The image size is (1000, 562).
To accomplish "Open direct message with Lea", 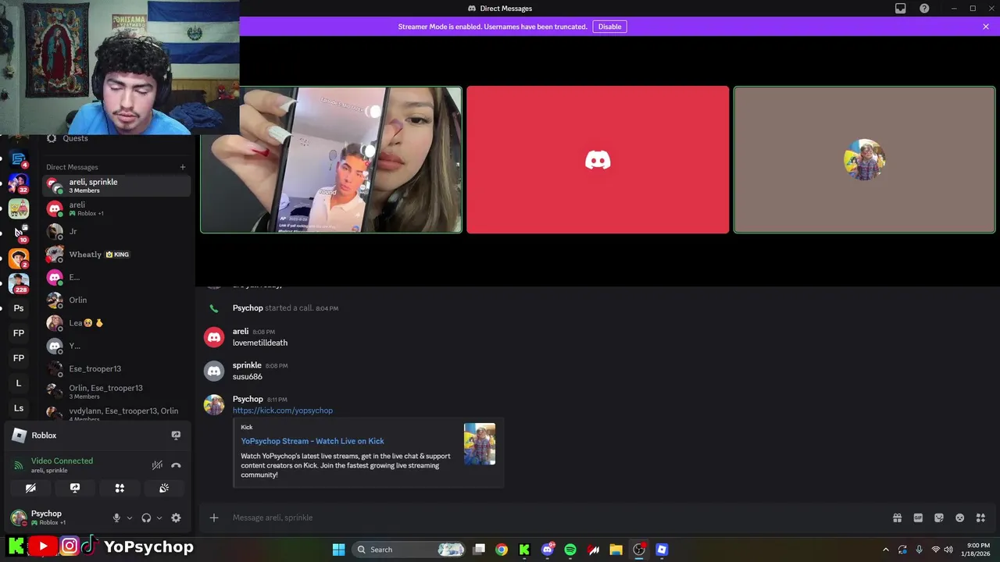I will (116, 323).
